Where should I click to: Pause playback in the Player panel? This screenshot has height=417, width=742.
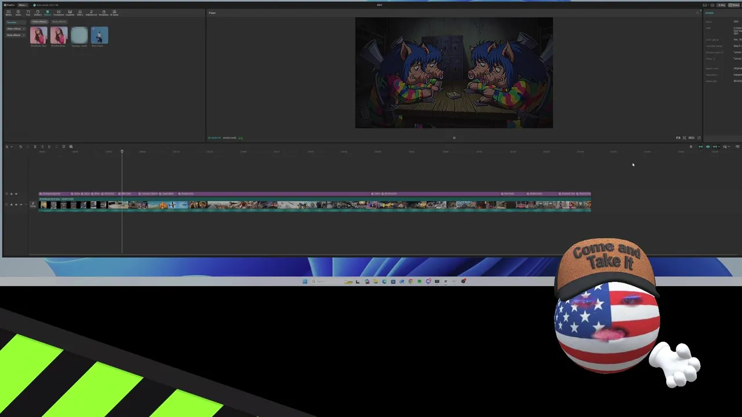(x=454, y=138)
